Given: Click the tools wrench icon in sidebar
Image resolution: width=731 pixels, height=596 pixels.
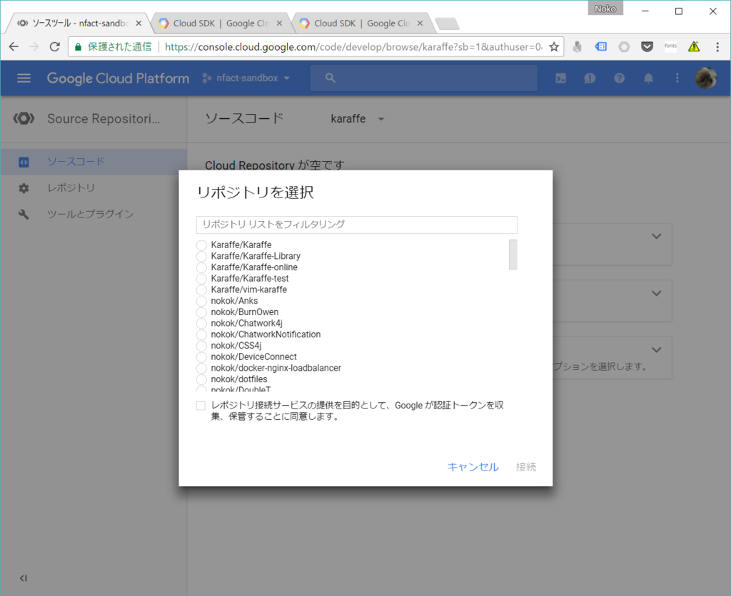Looking at the screenshot, I should 24,214.
